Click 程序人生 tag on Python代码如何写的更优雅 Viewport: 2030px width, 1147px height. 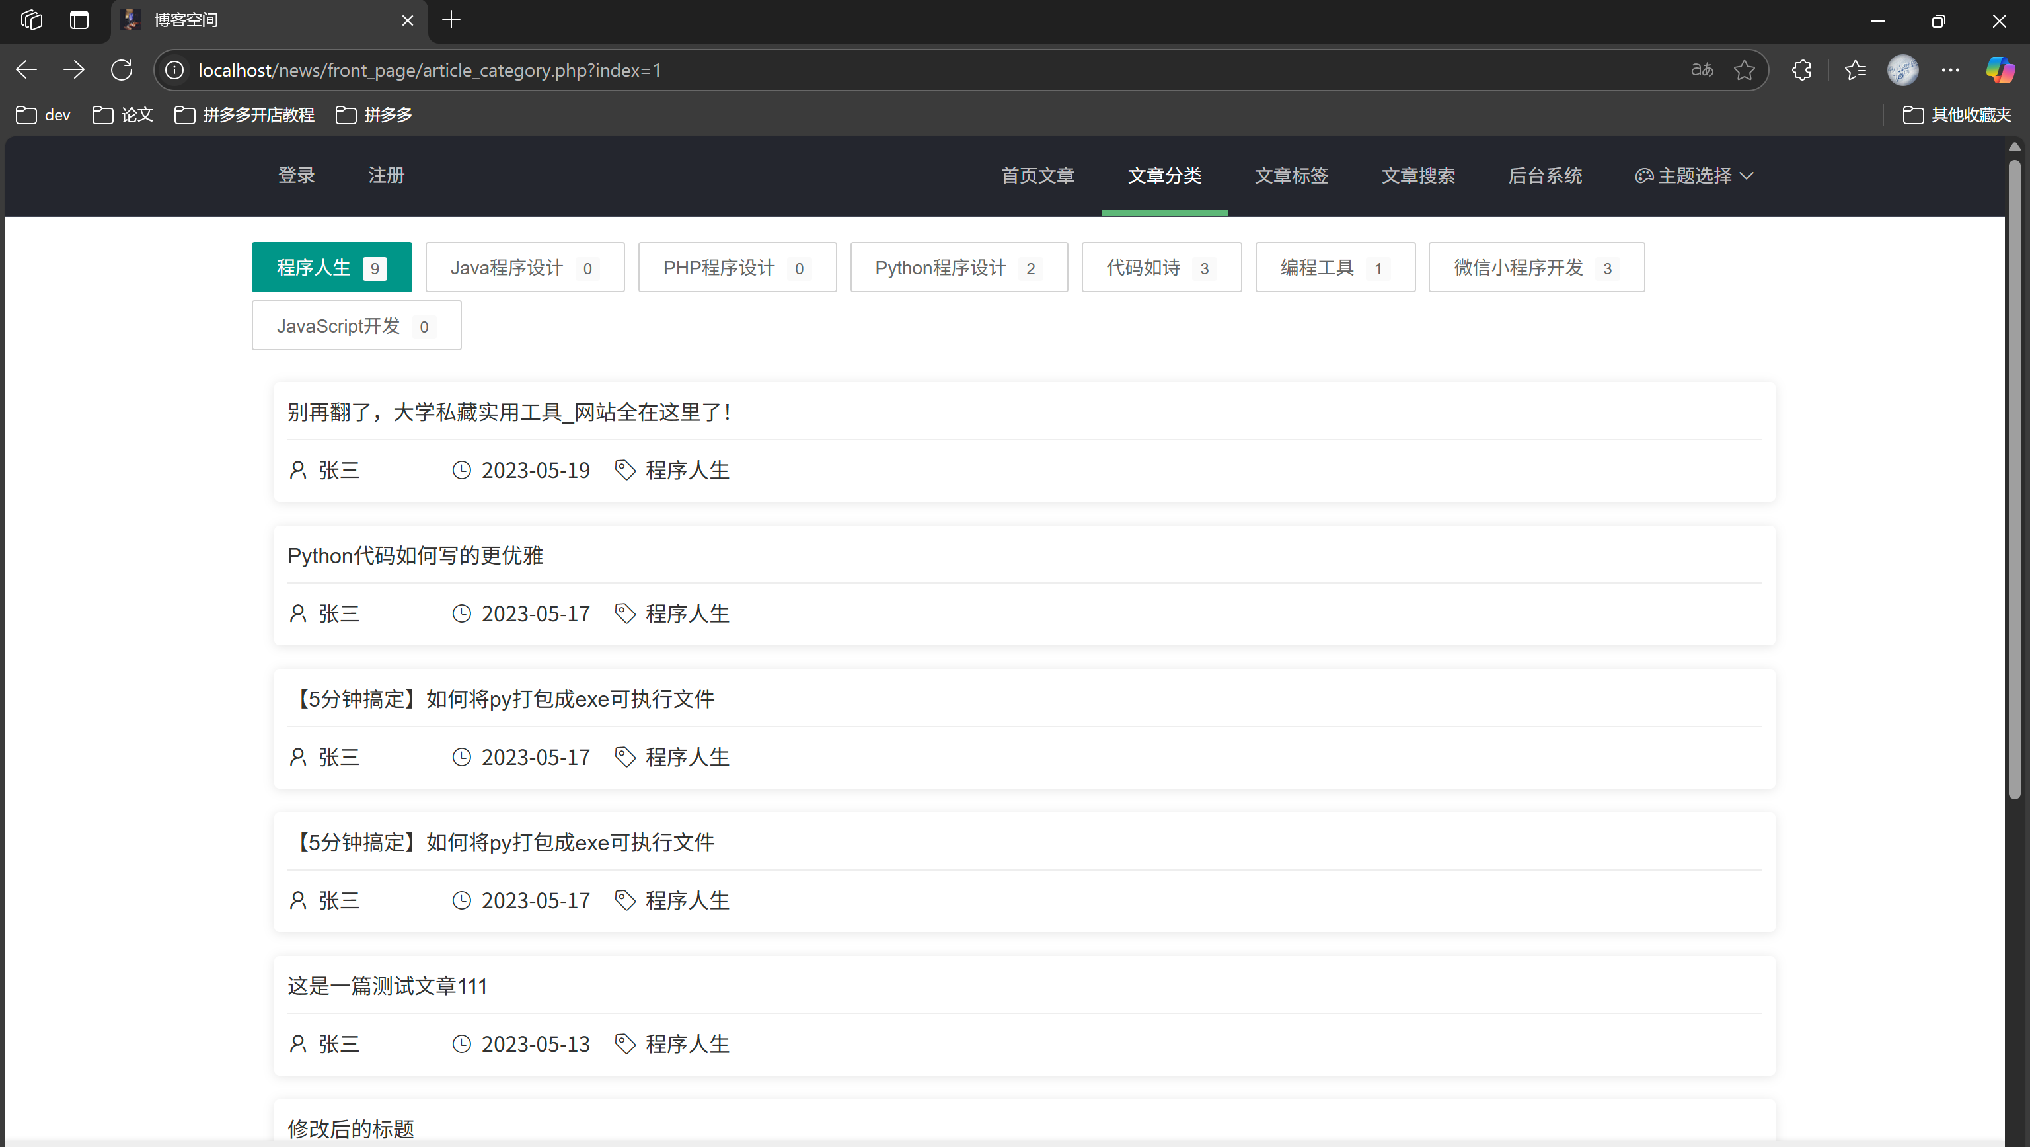click(687, 614)
